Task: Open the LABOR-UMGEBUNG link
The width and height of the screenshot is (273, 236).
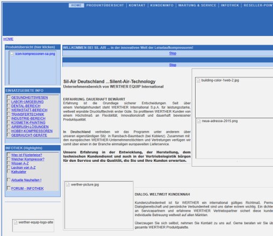Action: 27,102
